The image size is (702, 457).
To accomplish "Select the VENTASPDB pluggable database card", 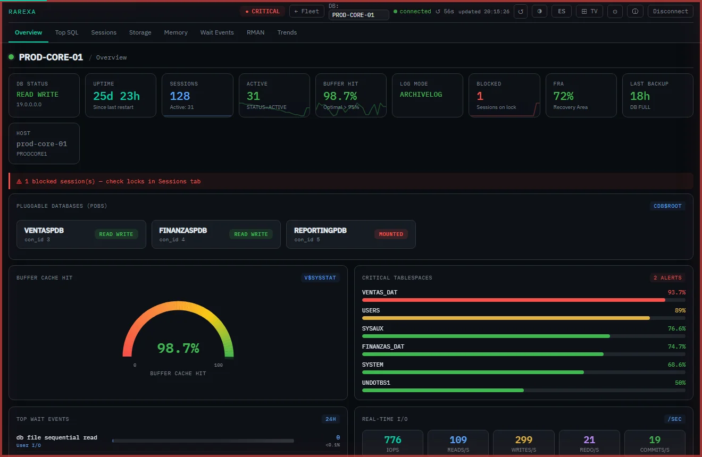I will click(81, 234).
